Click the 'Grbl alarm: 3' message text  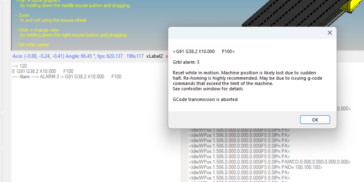pos(186,62)
